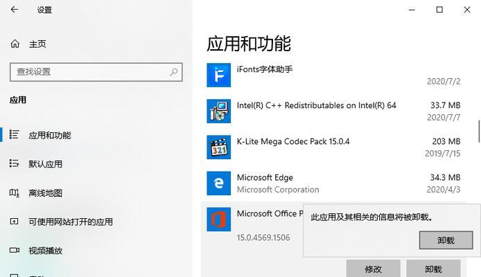Open 可使用网站打开的应用 page
The image size is (481, 277).
pos(71,222)
